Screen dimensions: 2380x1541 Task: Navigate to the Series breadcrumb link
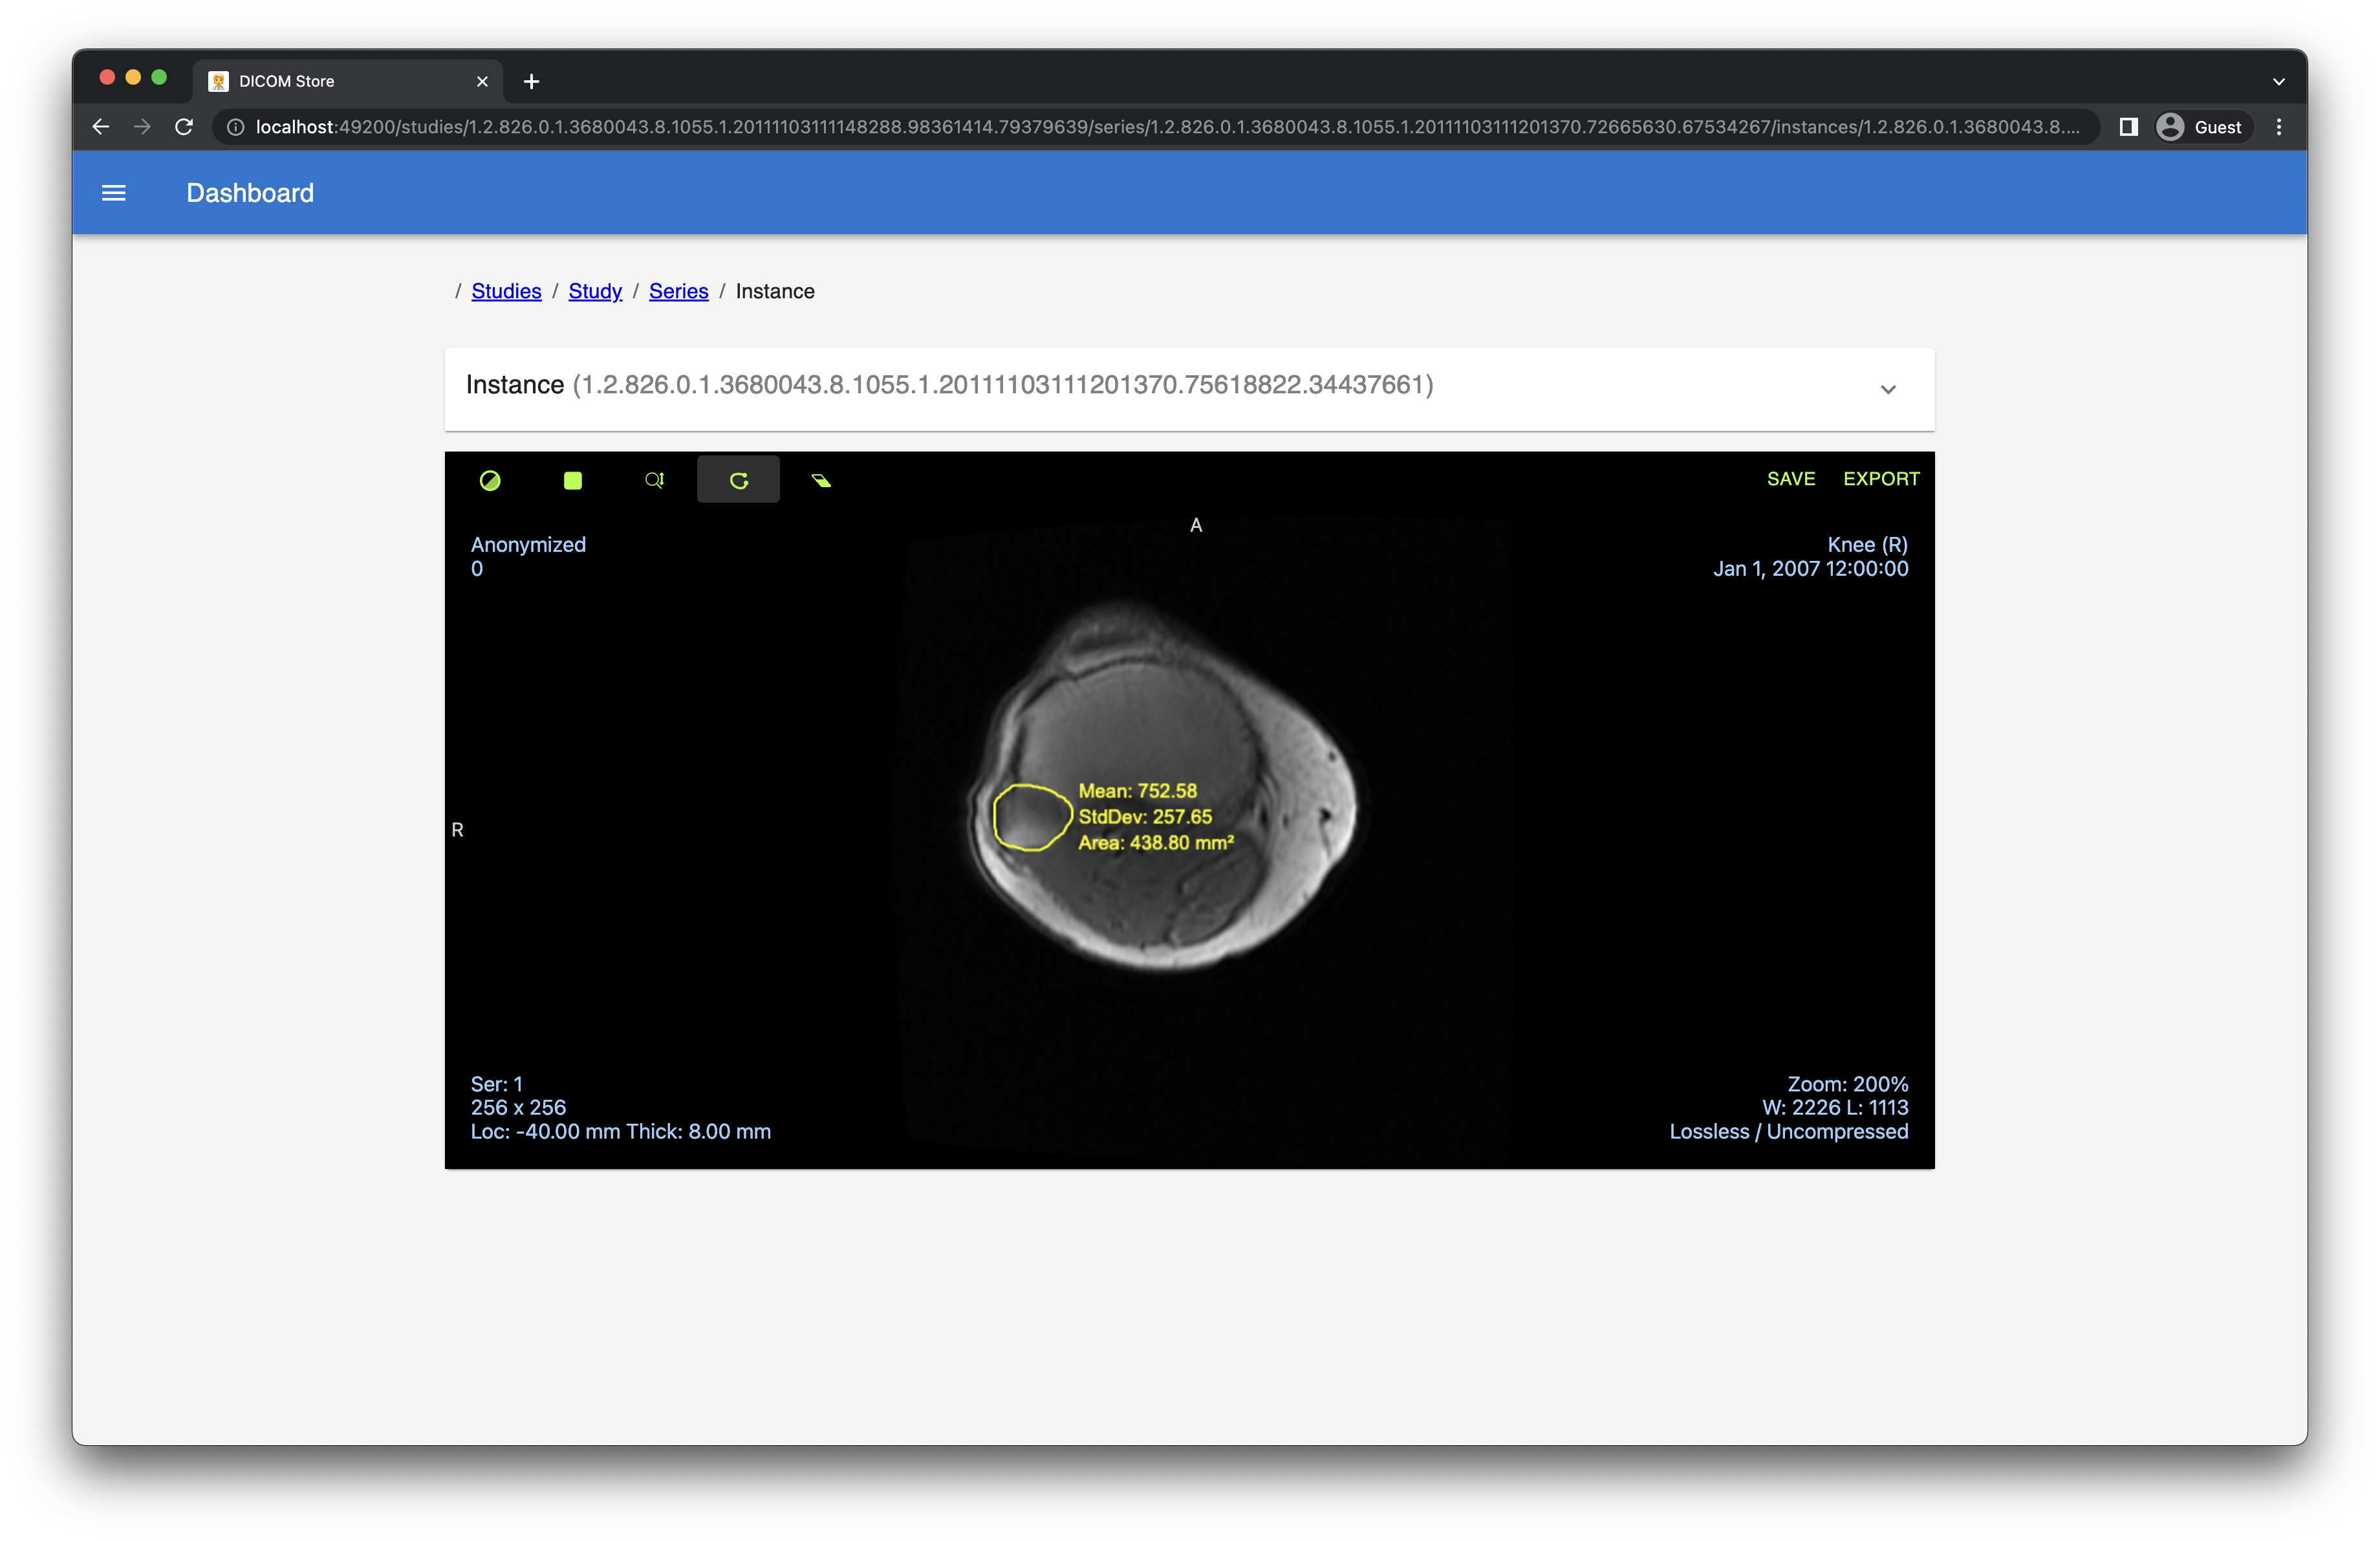tap(678, 291)
